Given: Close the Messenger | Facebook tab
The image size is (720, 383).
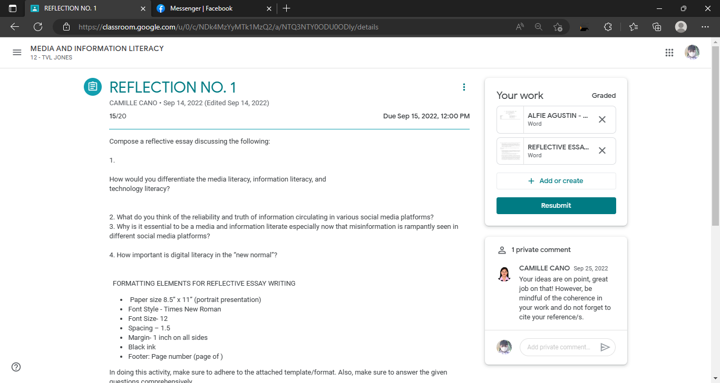Looking at the screenshot, I should pyautogui.click(x=269, y=8).
